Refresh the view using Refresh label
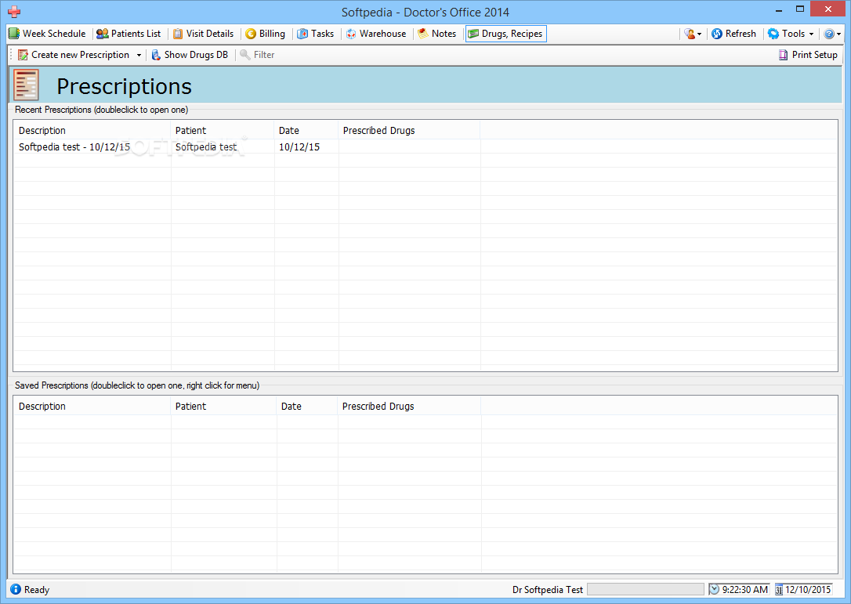 pos(741,34)
